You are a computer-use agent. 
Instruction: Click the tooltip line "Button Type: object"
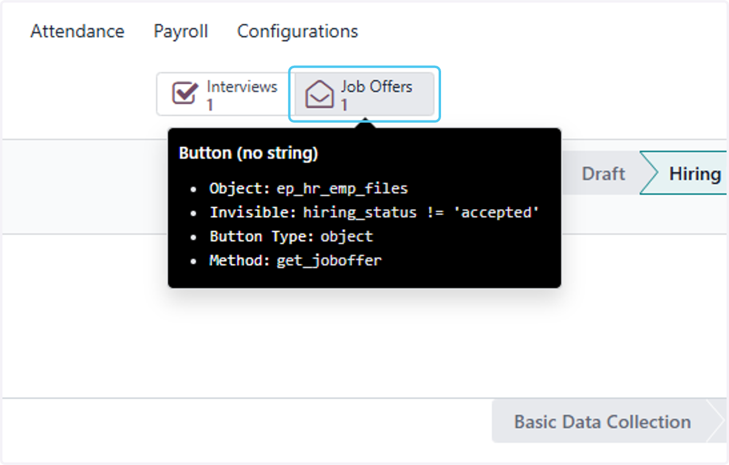click(x=291, y=236)
